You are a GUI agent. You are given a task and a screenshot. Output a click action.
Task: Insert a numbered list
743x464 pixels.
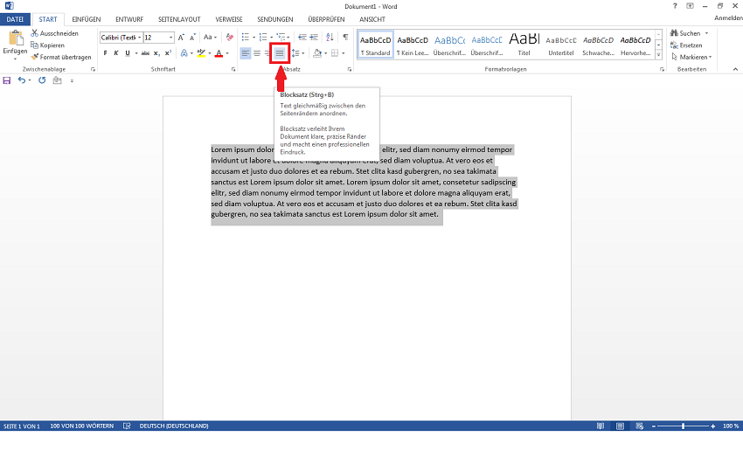263,37
